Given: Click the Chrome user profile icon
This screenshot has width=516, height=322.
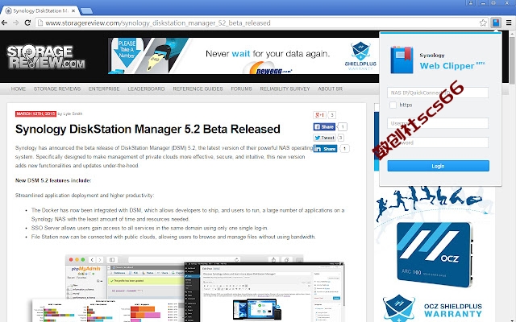Looking at the screenshot, I should (x=471, y=3).
